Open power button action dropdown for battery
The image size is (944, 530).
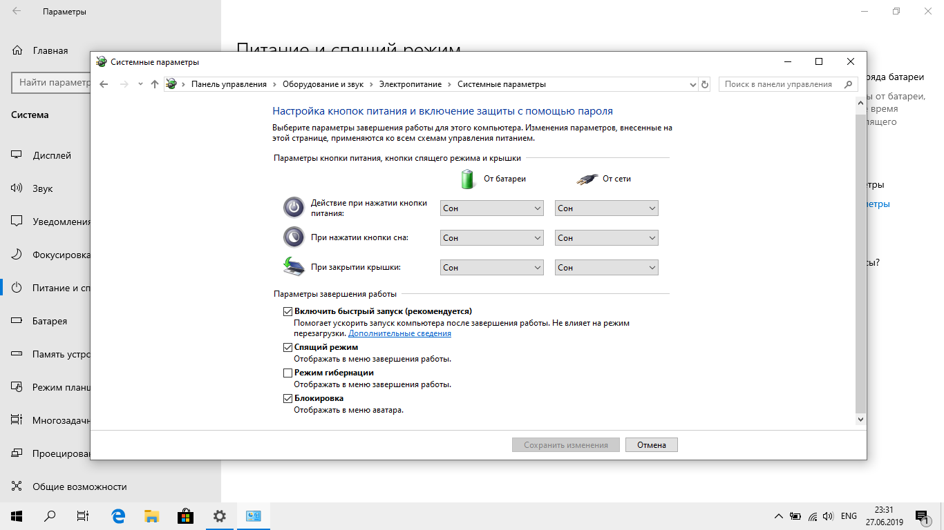[x=491, y=208]
